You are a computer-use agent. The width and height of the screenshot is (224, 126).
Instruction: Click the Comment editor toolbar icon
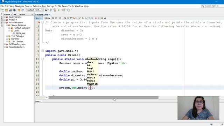102,18
